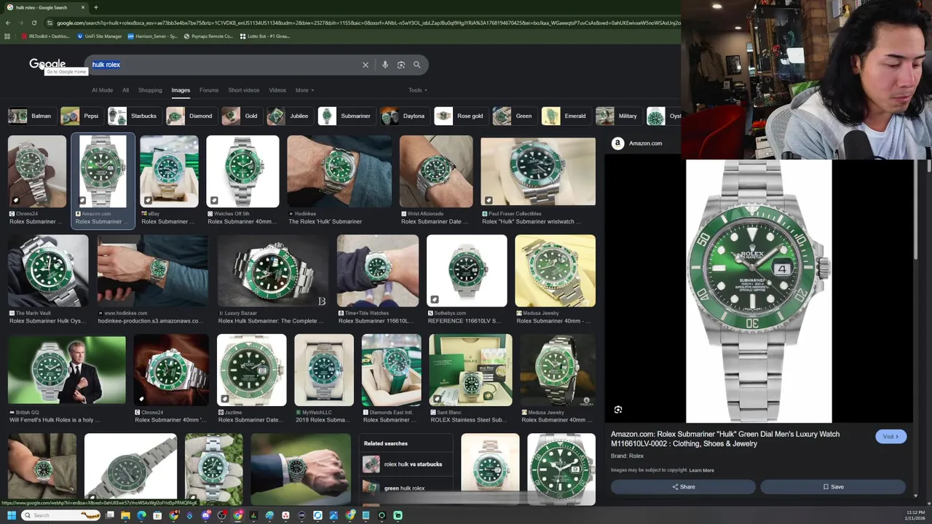Image resolution: width=932 pixels, height=524 pixels.
Task: Open the UniFi Site Manager bookmark
Action: tap(99, 36)
